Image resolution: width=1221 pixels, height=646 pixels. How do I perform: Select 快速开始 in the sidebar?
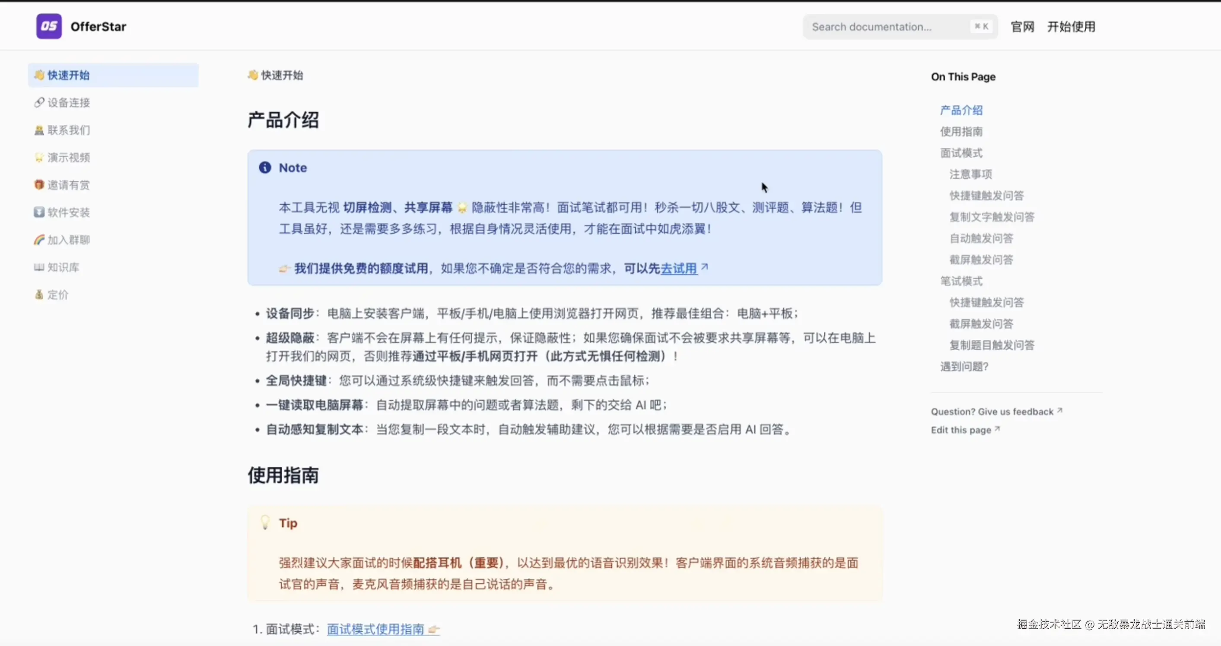click(x=69, y=75)
